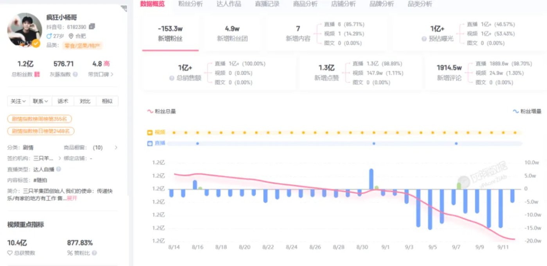547x266 pixels.
Task: Expand the 商品橱窗 (10) section
Action: tap(116, 148)
